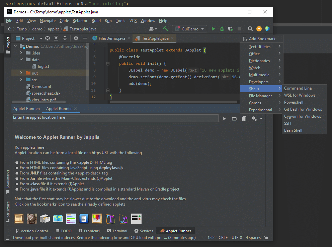Launch the server lights applet icon
Screen dimensions: 332x247
coord(136,219)
